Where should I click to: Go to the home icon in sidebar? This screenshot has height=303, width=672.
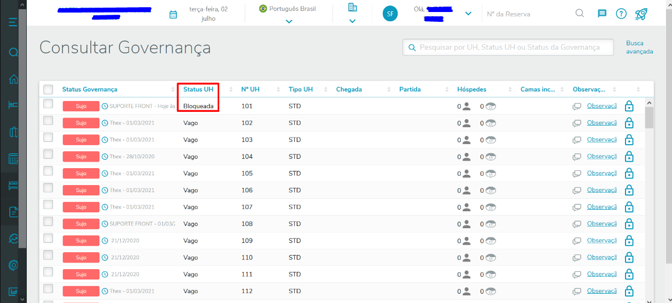(14, 79)
